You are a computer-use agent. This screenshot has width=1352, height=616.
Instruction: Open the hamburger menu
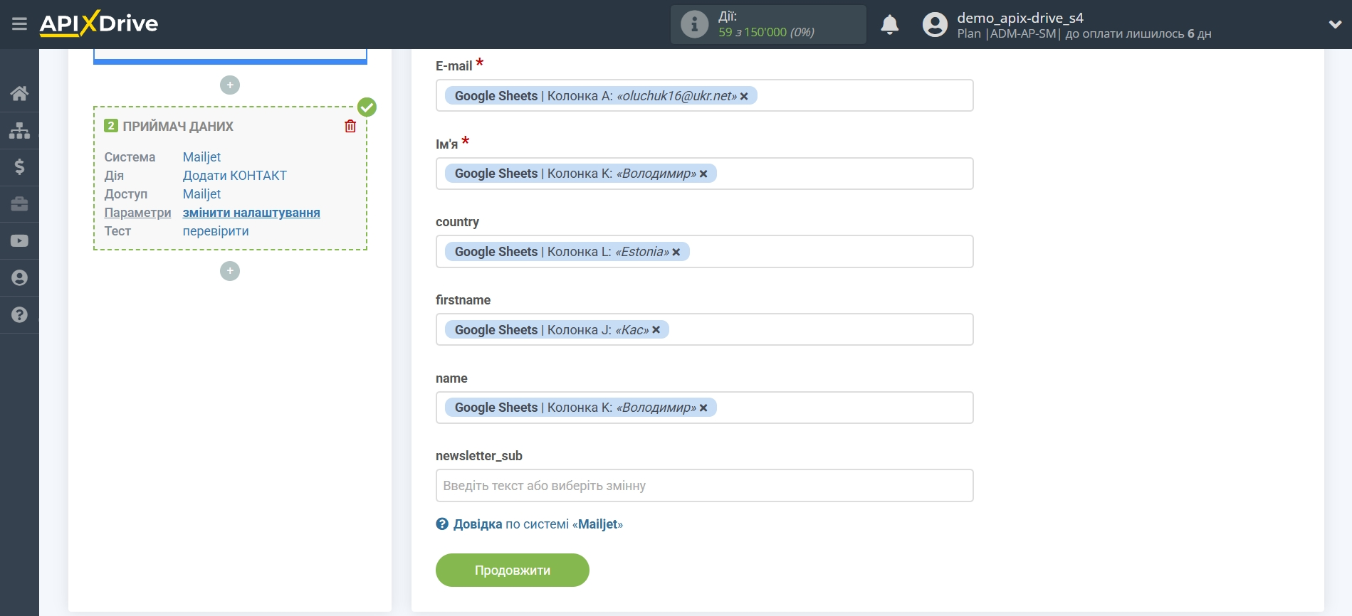(x=19, y=24)
